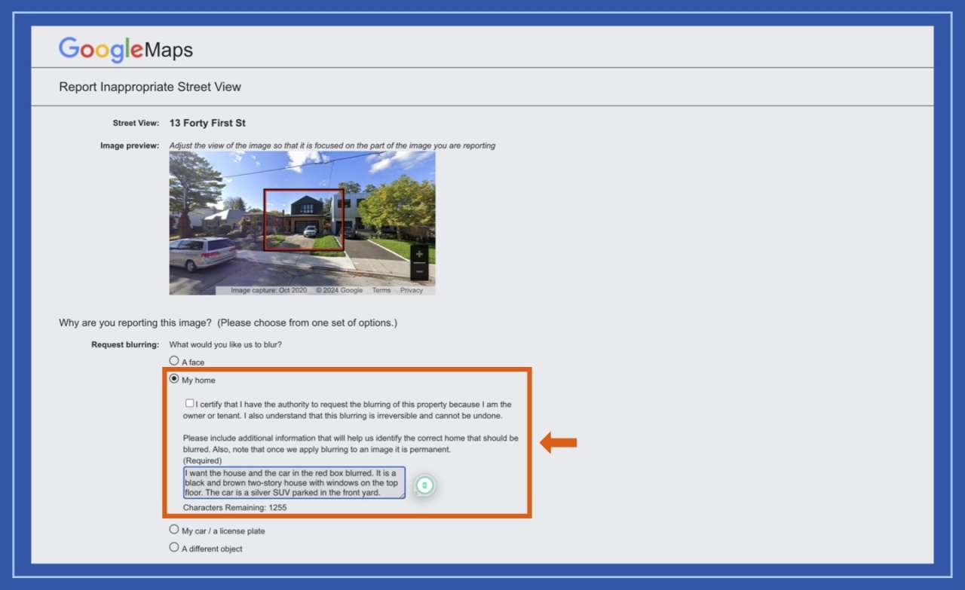
Task: Select the 'A face' blur option
Action: click(174, 360)
